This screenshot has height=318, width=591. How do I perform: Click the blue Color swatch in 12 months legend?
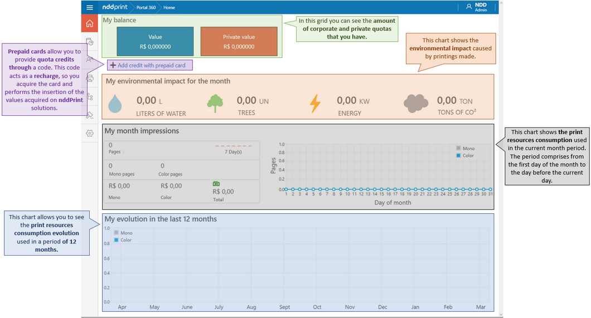click(x=116, y=240)
